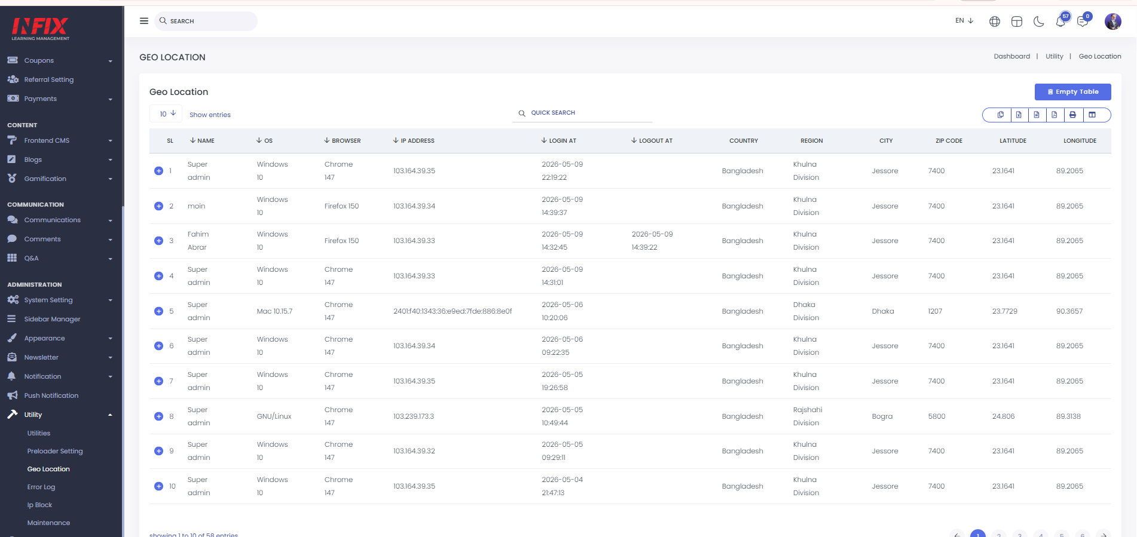This screenshot has width=1137, height=537.
Task: Focus the Quick Search field
Action: pyautogui.click(x=582, y=113)
